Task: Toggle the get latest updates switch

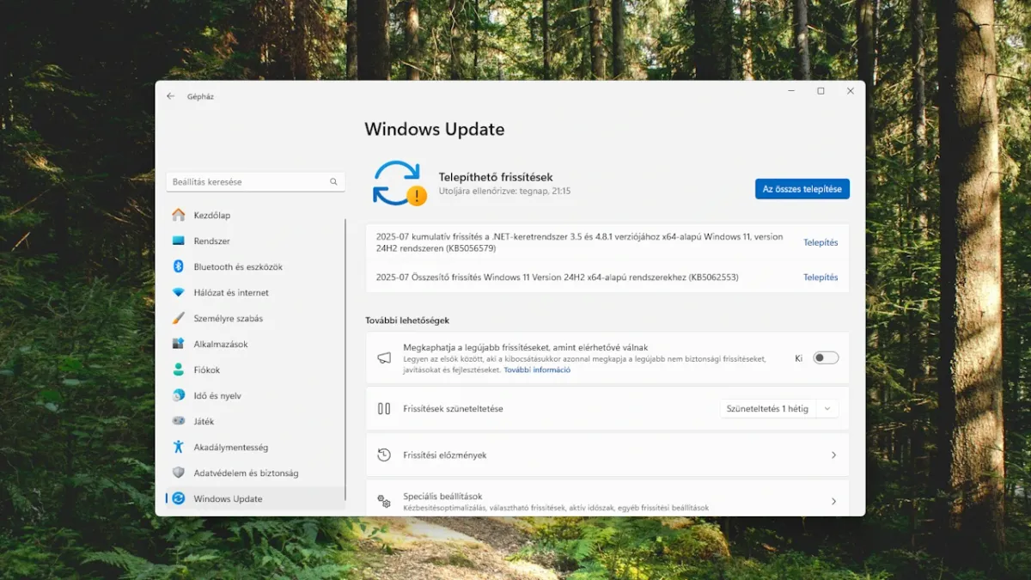Action: pyautogui.click(x=826, y=358)
